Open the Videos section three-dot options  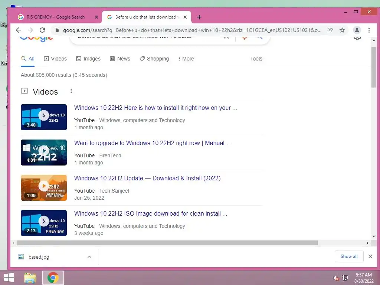pyautogui.click(x=71, y=91)
